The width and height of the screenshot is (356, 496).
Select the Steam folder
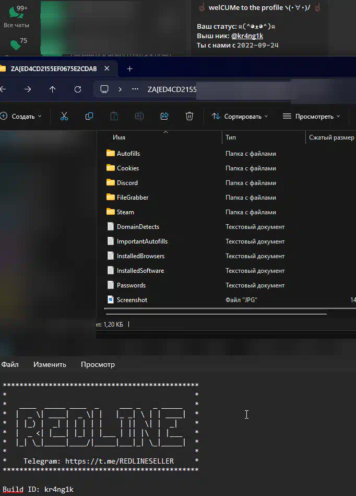click(x=125, y=212)
